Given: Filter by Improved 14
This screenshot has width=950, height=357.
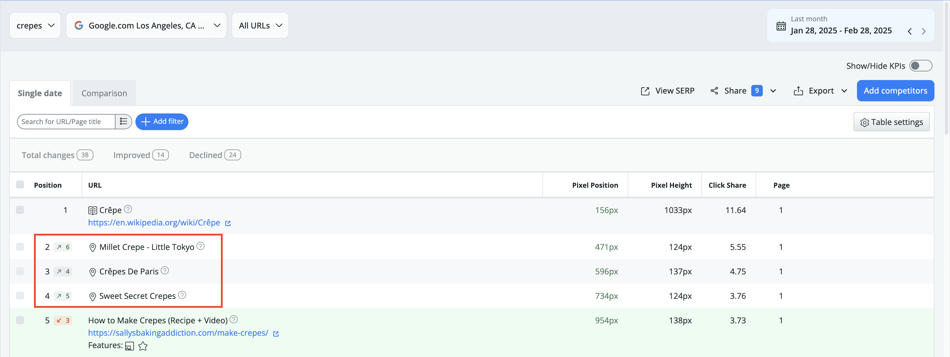Looking at the screenshot, I should click(x=141, y=155).
